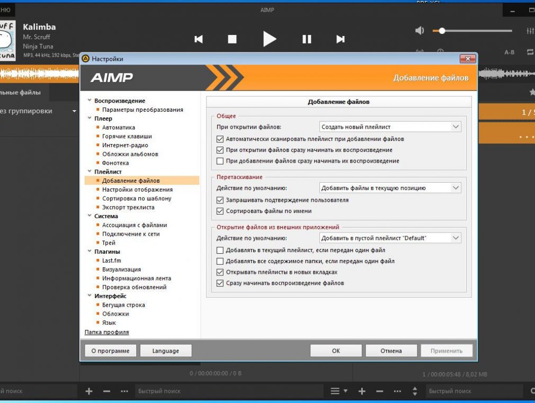535x403 pixels.
Task: Click the plus icon before center quick search
Action: (88, 391)
